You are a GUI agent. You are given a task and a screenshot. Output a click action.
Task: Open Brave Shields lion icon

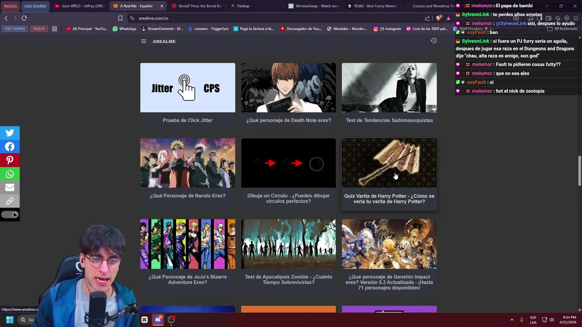(x=438, y=18)
